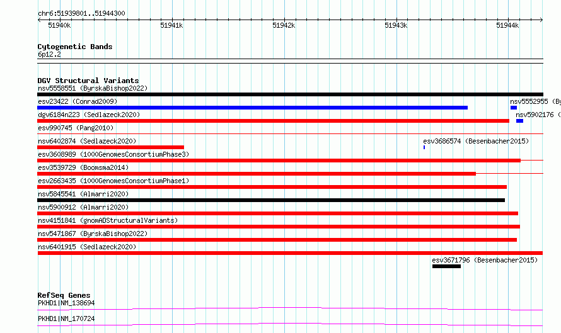Viewport: 561px width, 333px height.
Task: Click the PKHD1|NM_170724 gene label
Action: coord(66,319)
